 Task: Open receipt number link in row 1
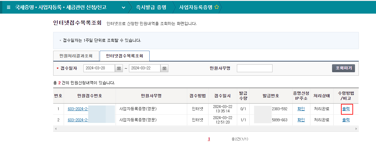pos(78,109)
